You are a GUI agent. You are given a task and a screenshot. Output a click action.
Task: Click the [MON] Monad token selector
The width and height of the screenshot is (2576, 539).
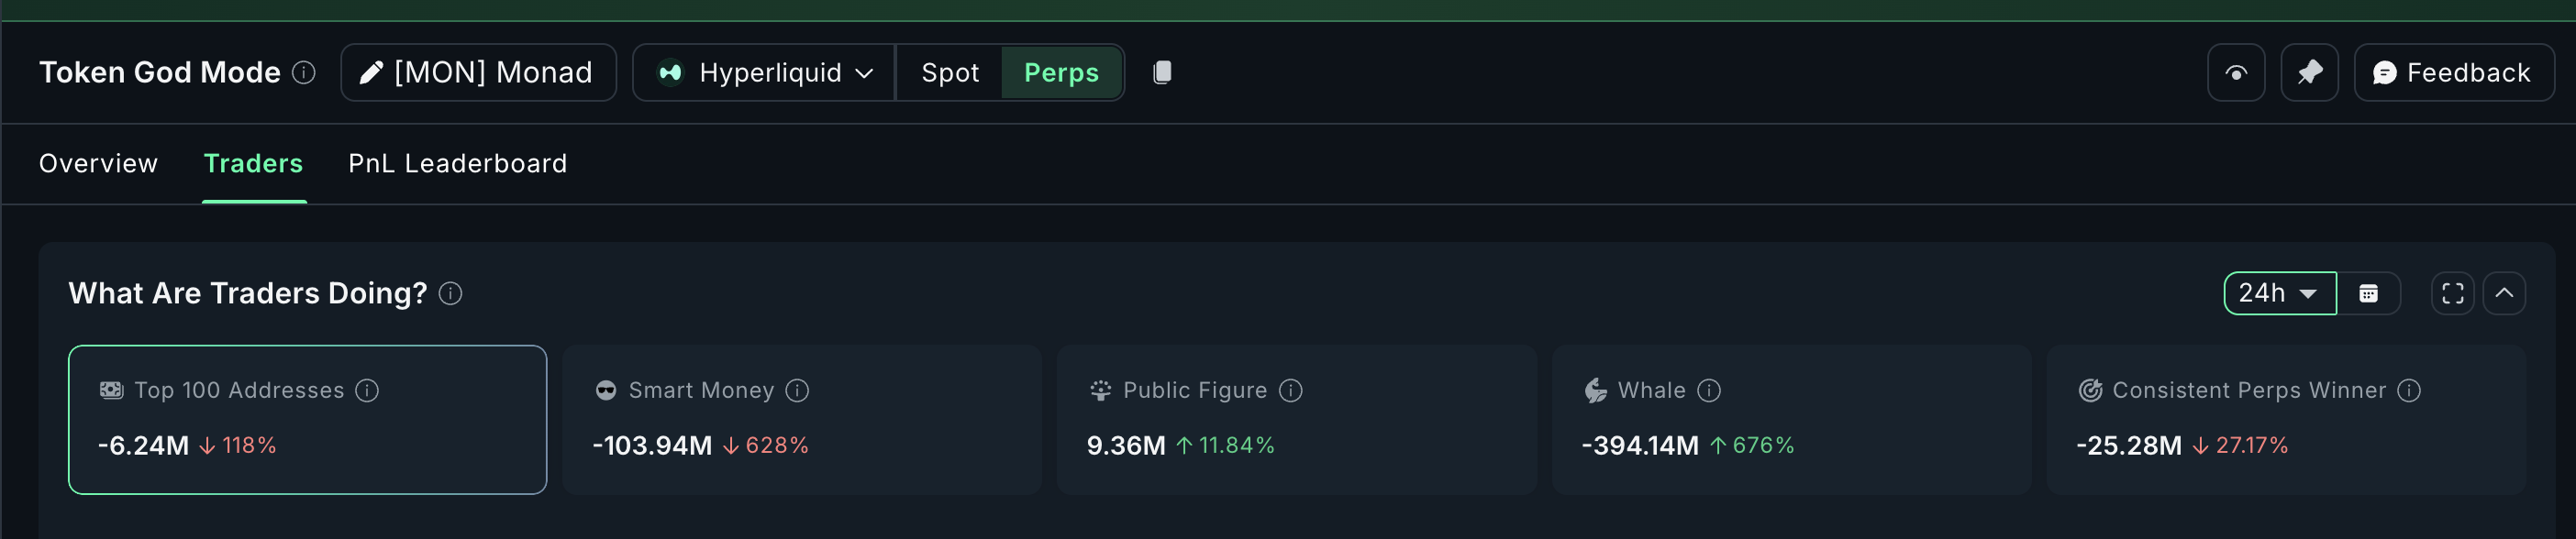pos(497,72)
